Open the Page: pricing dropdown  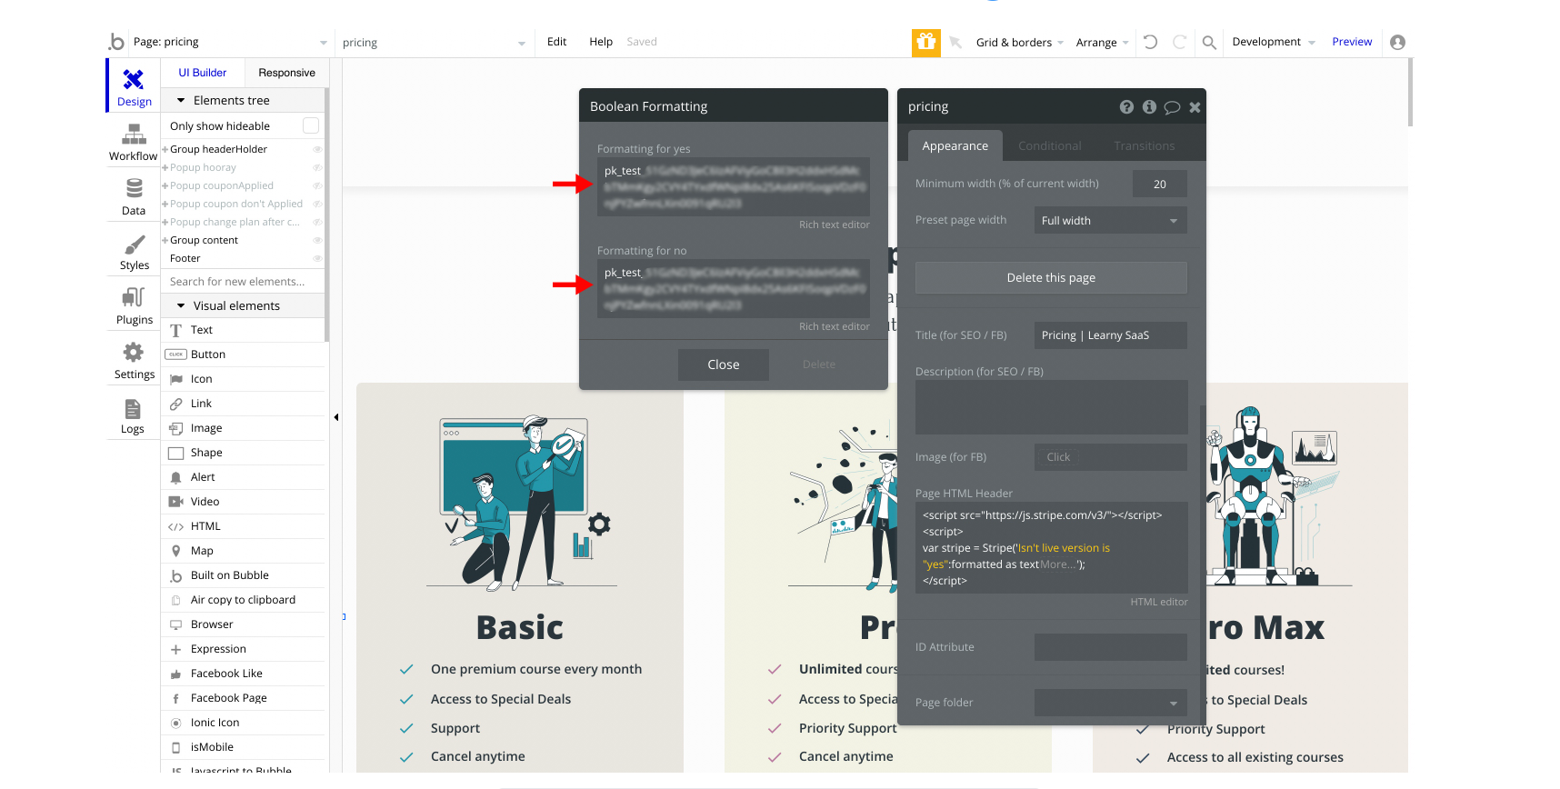pyautogui.click(x=230, y=42)
